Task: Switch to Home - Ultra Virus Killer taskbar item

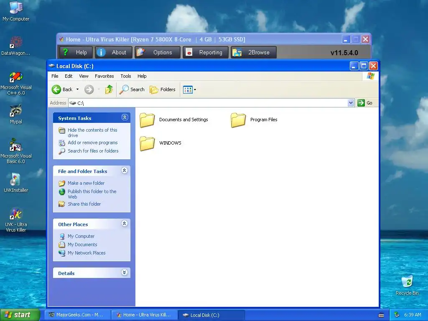Action: tap(145, 315)
